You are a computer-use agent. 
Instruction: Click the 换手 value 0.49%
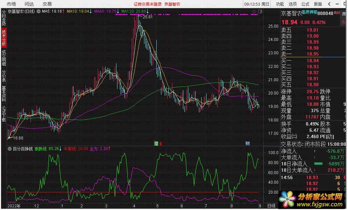(312, 124)
